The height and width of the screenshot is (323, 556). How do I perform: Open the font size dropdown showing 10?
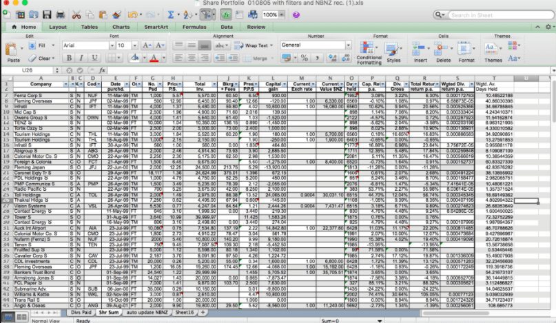[135, 45]
